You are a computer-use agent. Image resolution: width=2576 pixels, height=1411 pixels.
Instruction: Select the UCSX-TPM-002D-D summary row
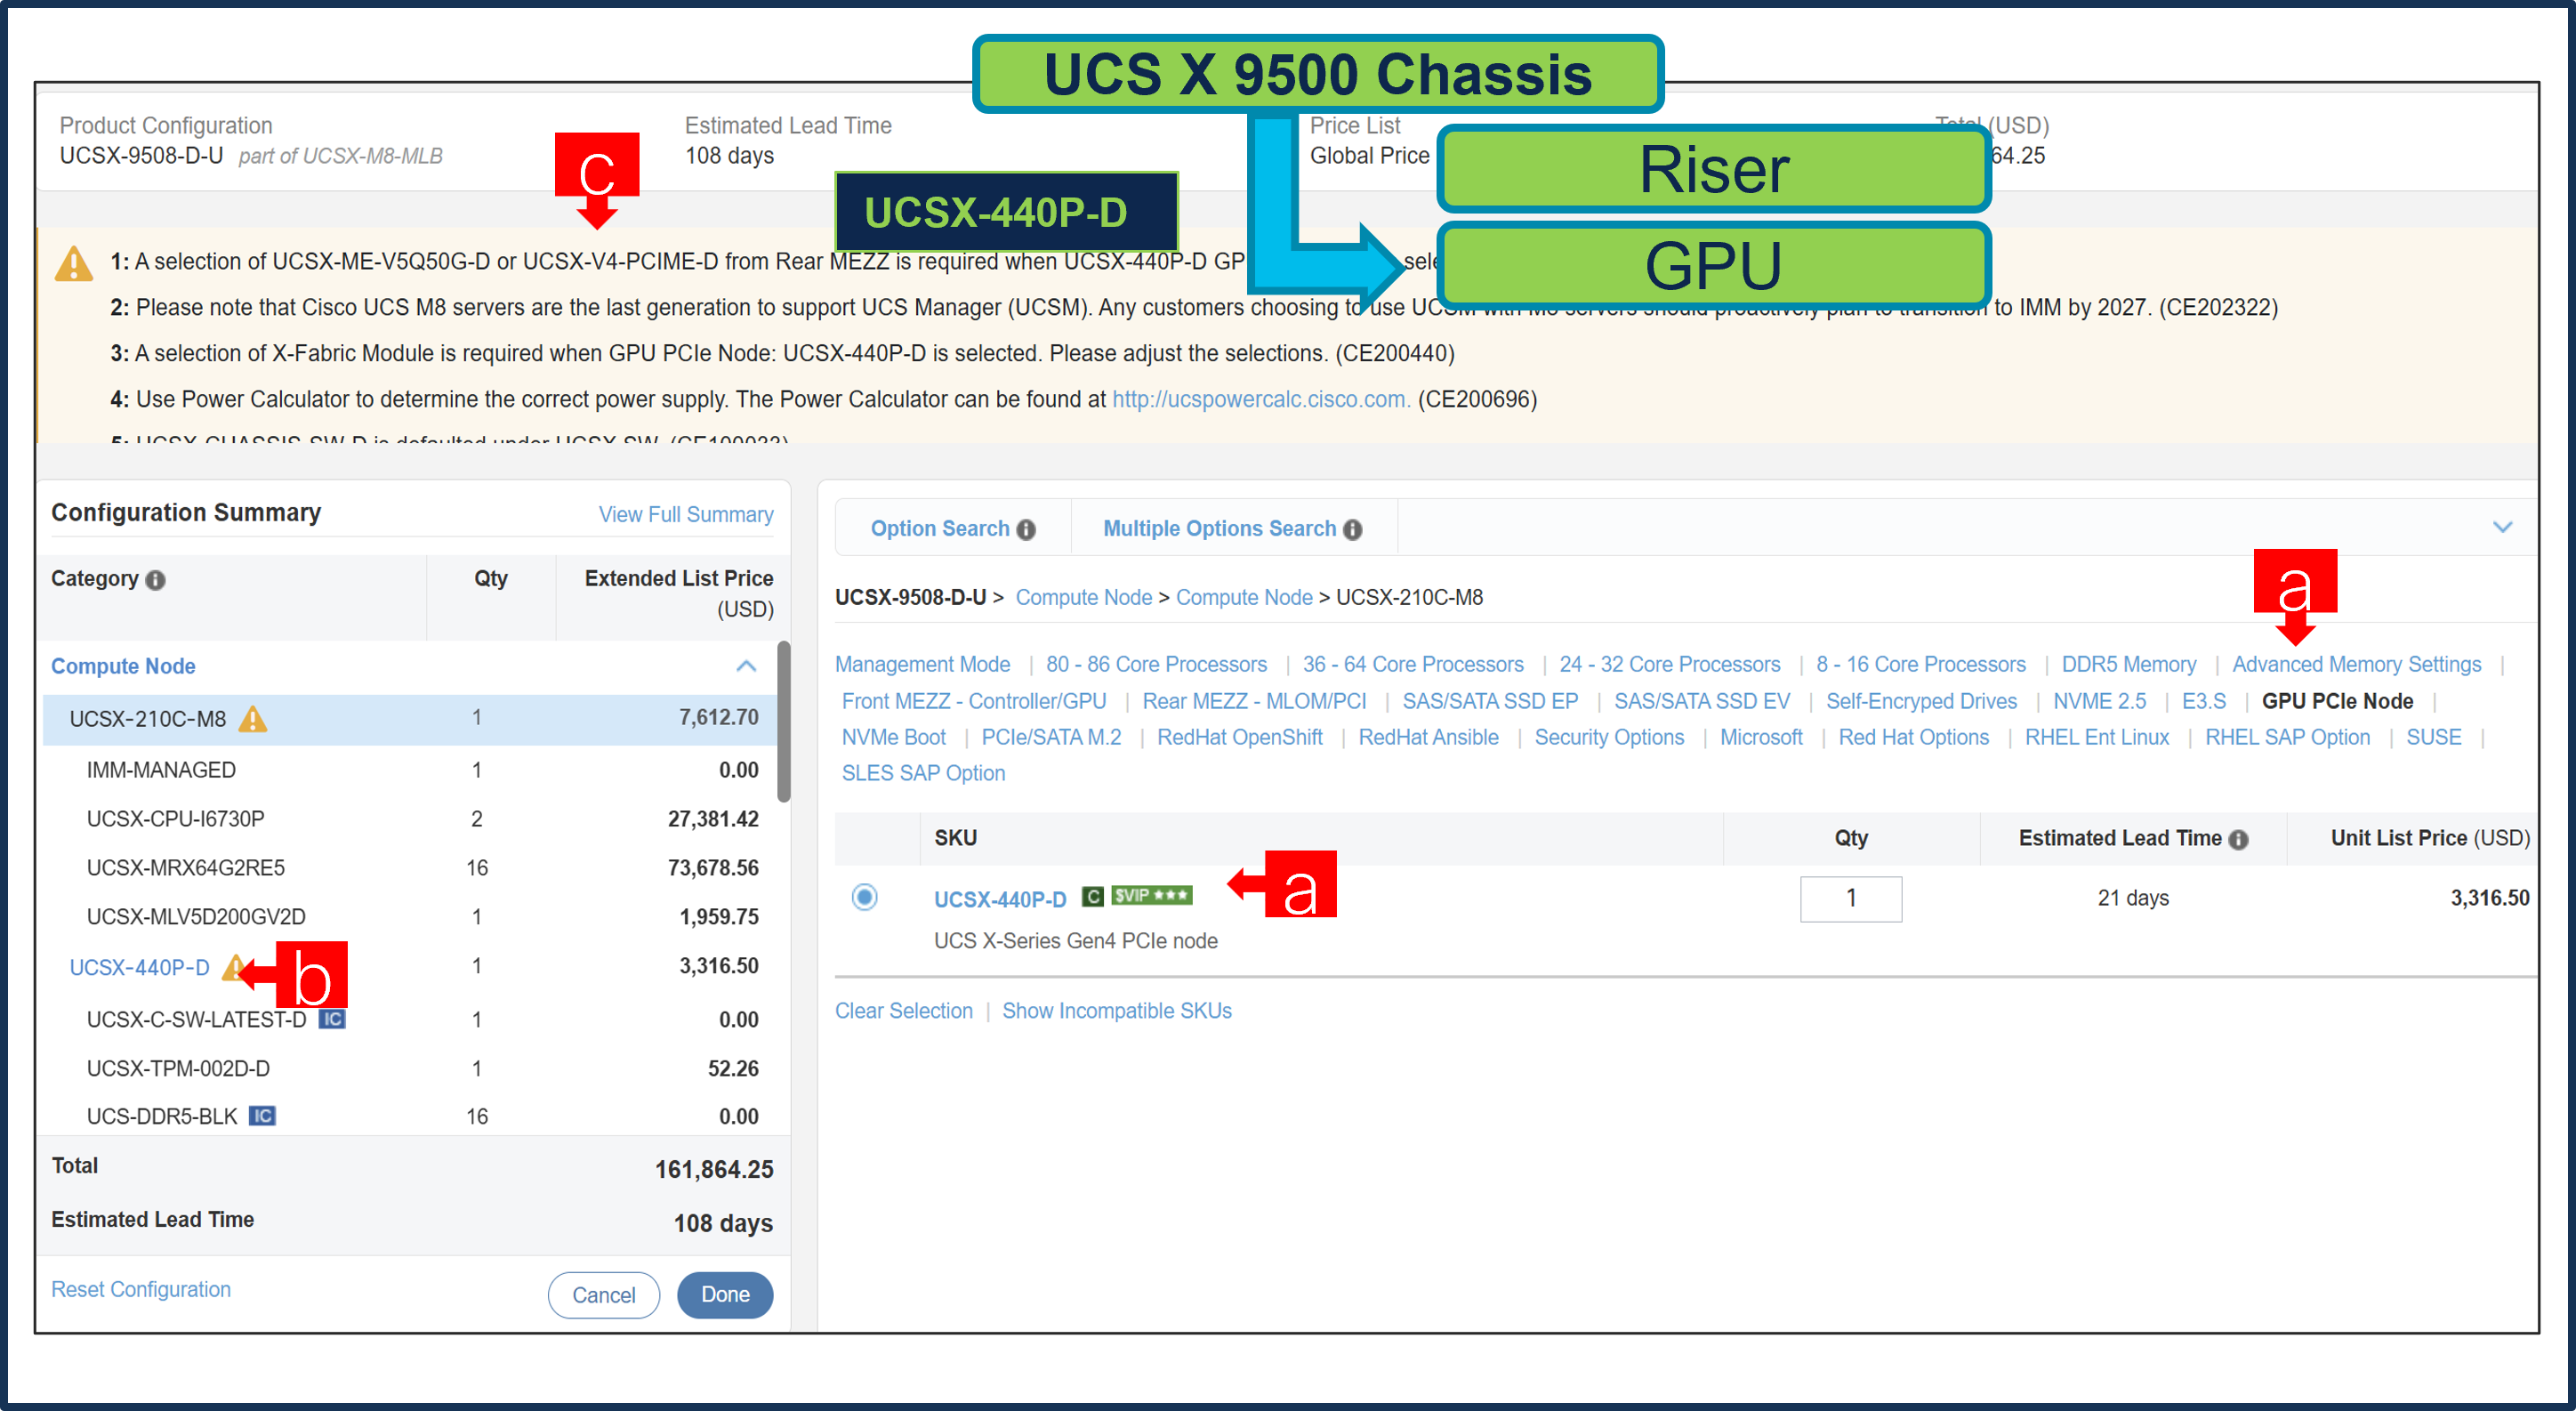point(410,1069)
